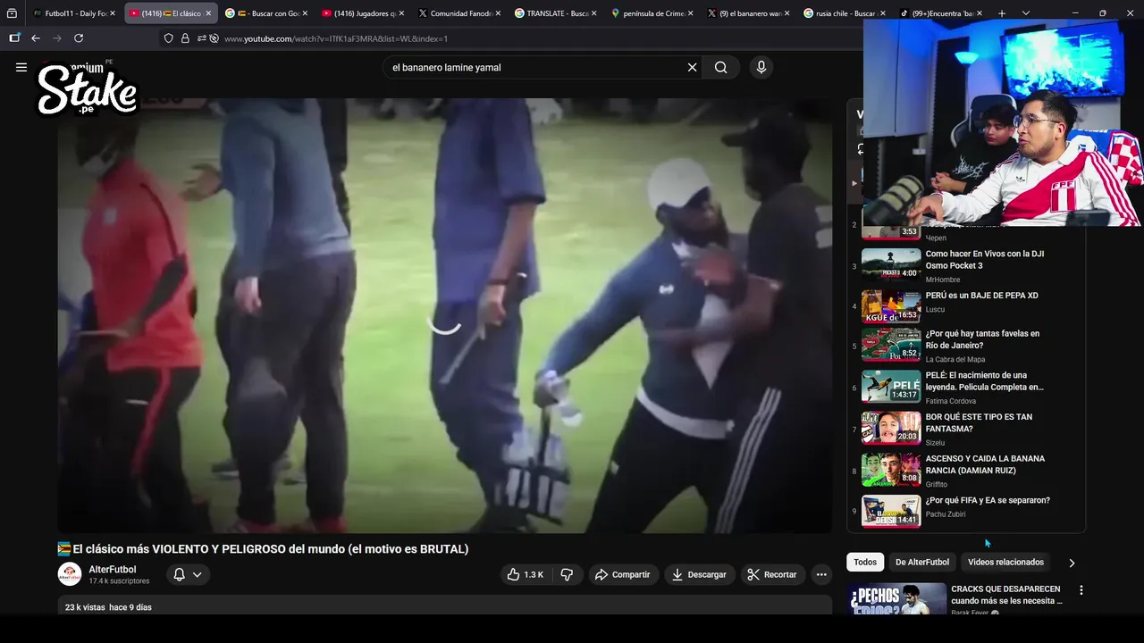Screen dimensions: 1144x643
Task: Like the video with 1.3 K
Action: [525, 574]
